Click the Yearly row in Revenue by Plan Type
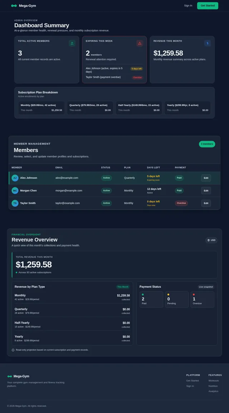This screenshot has width=229, height=413. [72, 338]
